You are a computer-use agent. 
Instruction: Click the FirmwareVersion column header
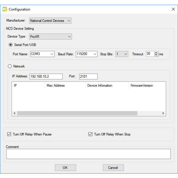pyautogui.click(x=147, y=85)
